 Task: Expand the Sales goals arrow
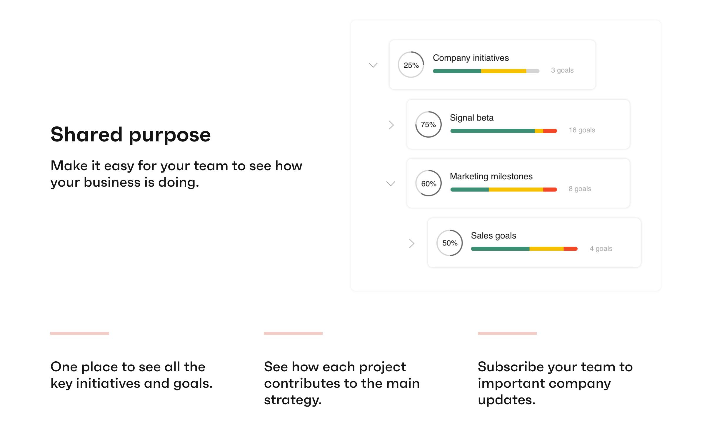tap(412, 243)
